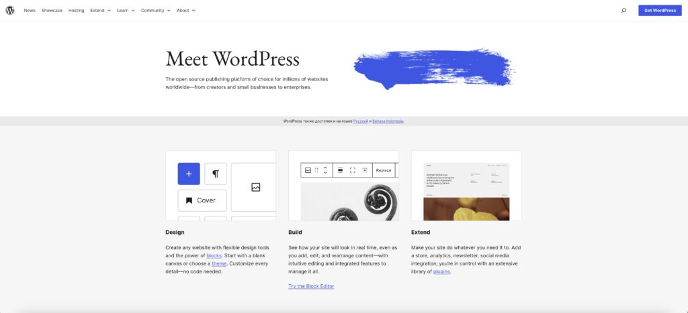Click Replace in the block toolbar

[384, 170]
